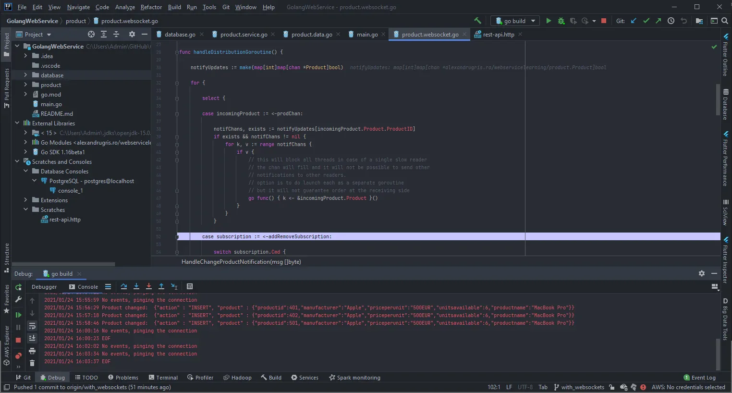Toggle the read-only lock in status bar
Image resolution: width=732 pixels, height=393 pixels.
611,387
